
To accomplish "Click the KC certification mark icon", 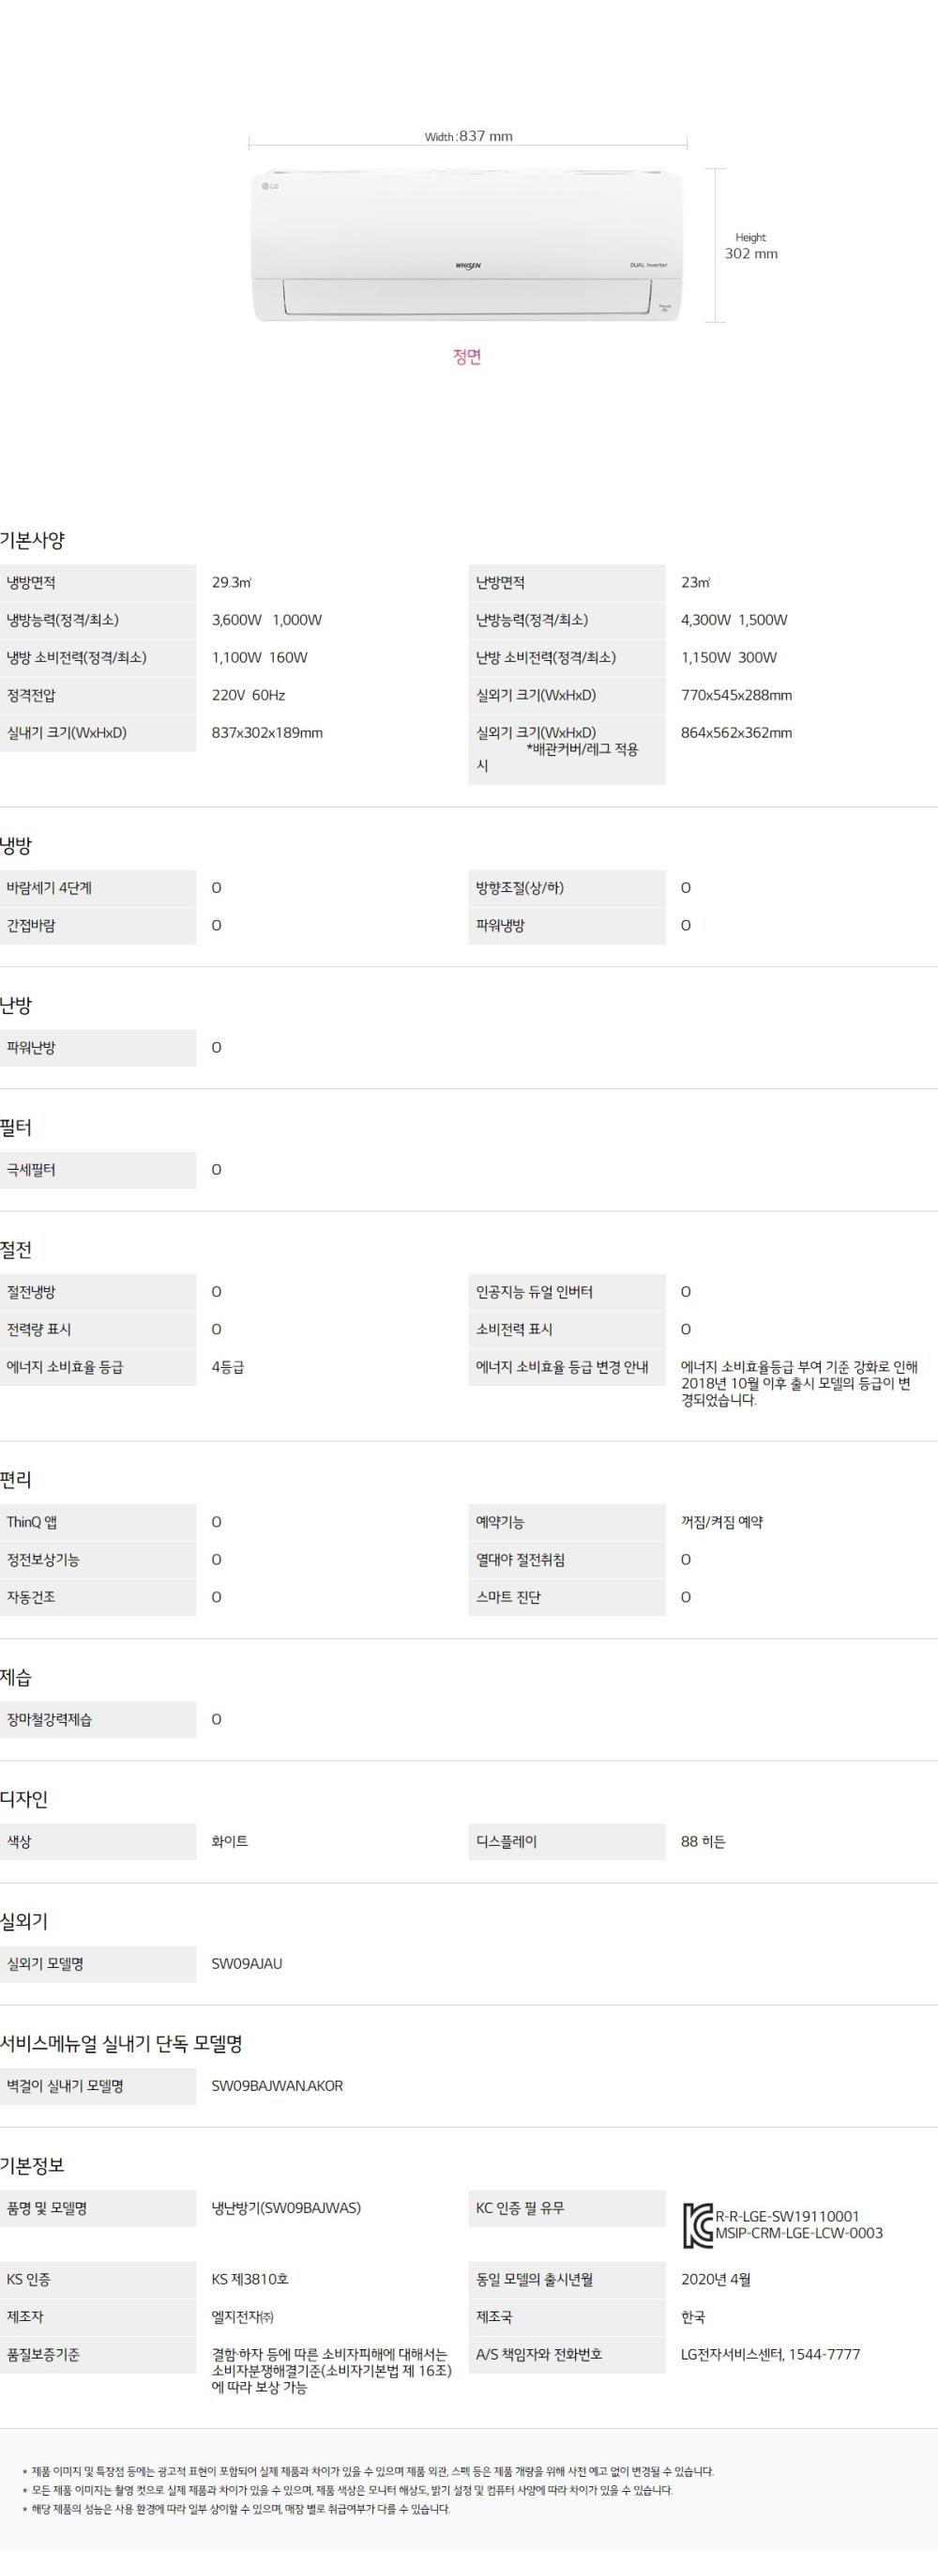I will pyautogui.click(x=698, y=2224).
